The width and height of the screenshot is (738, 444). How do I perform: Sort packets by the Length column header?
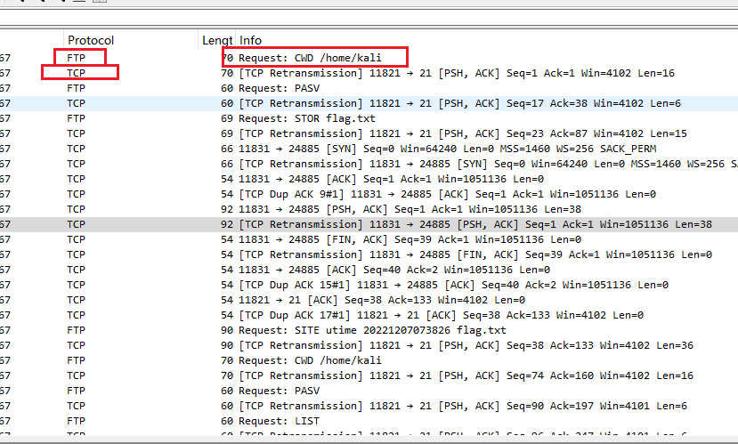click(x=216, y=40)
